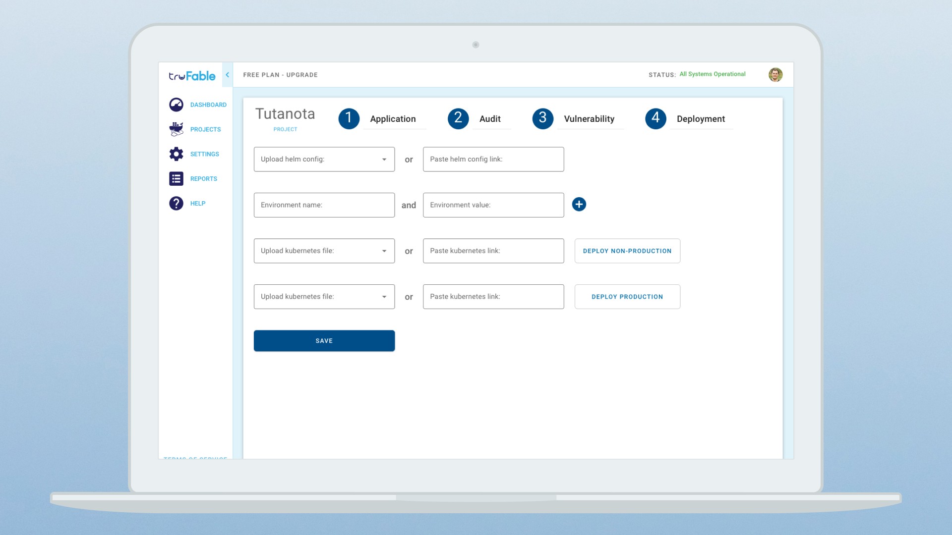Click the PROJECT label under Tutanota
This screenshot has width=952, height=535.
[285, 129]
